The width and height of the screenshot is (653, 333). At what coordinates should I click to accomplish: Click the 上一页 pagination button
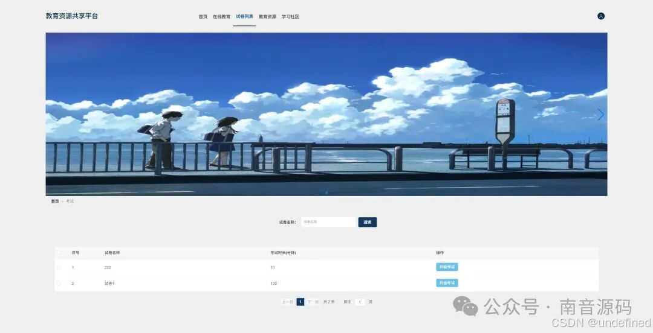(287, 302)
